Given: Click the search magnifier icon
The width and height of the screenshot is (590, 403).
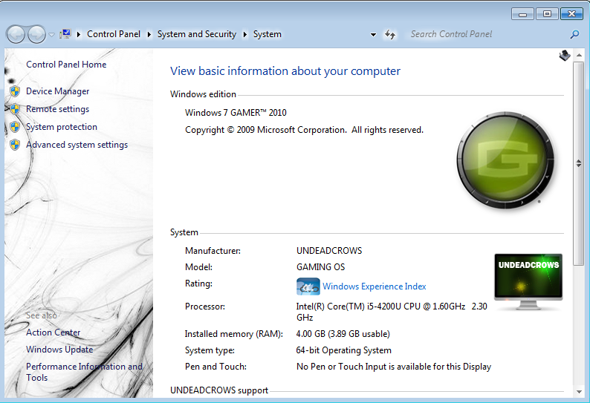Looking at the screenshot, I should tap(574, 35).
